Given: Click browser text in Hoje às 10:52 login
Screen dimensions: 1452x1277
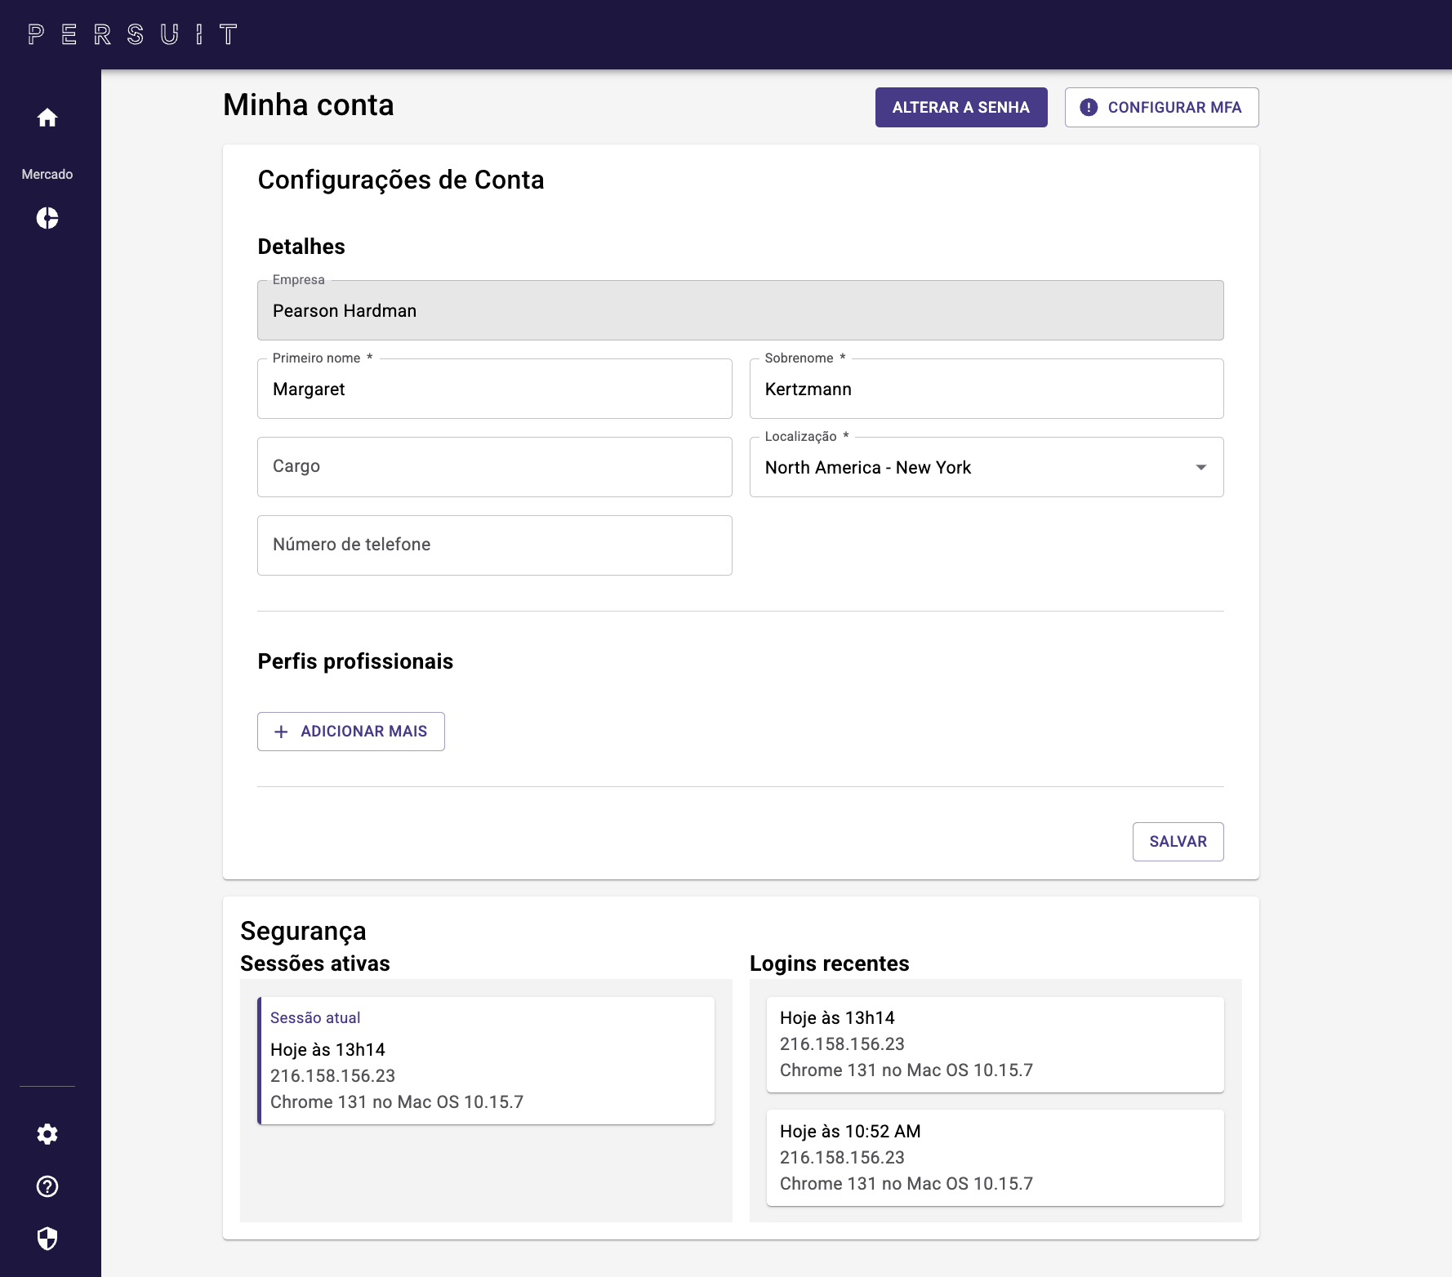Looking at the screenshot, I should tap(906, 1184).
